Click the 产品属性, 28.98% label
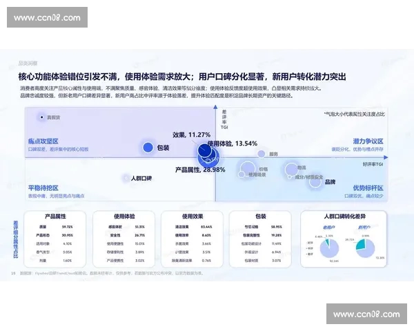This screenshot has width=414, height=331. pos(200,170)
